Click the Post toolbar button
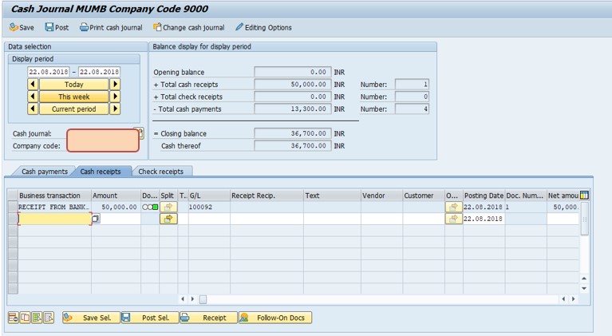612x336 pixels. 57,27
